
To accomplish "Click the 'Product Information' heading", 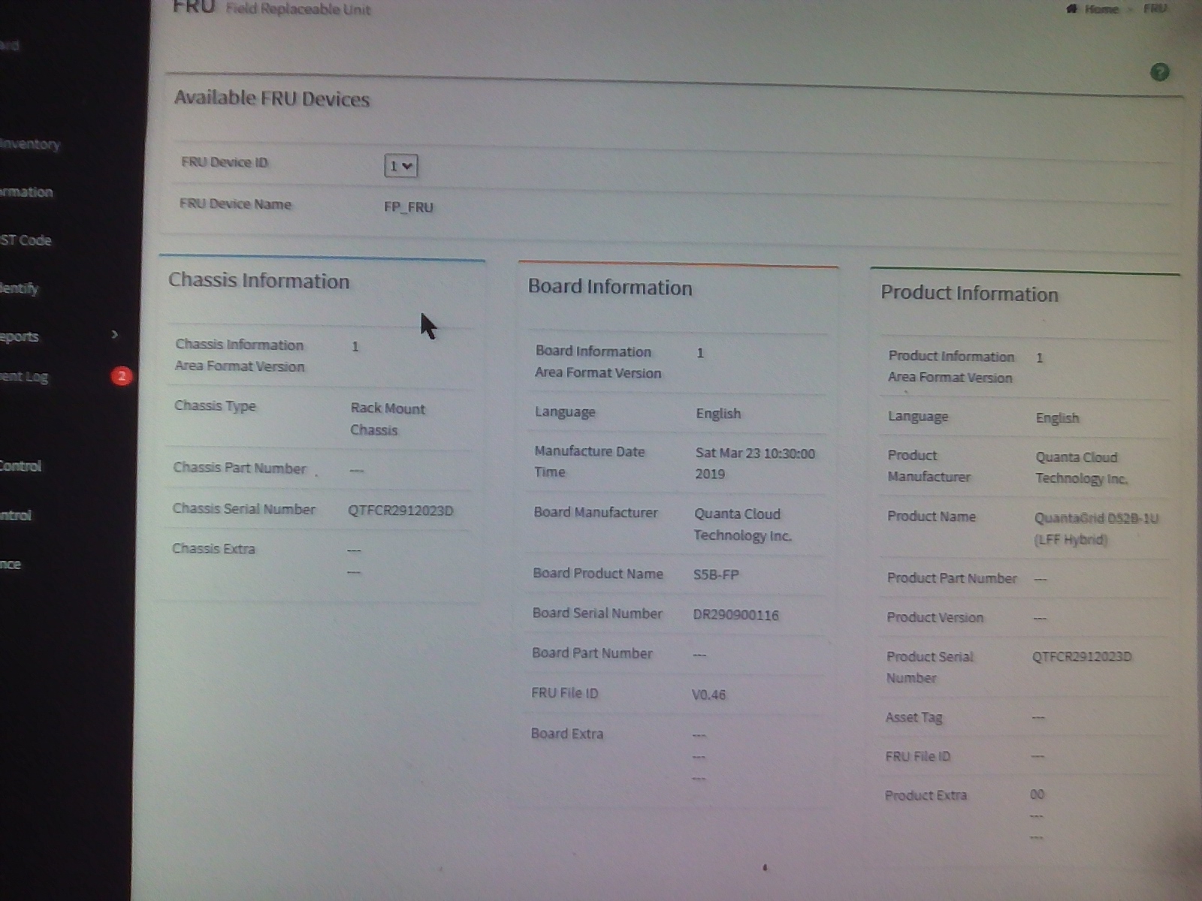I will click(x=969, y=293).
